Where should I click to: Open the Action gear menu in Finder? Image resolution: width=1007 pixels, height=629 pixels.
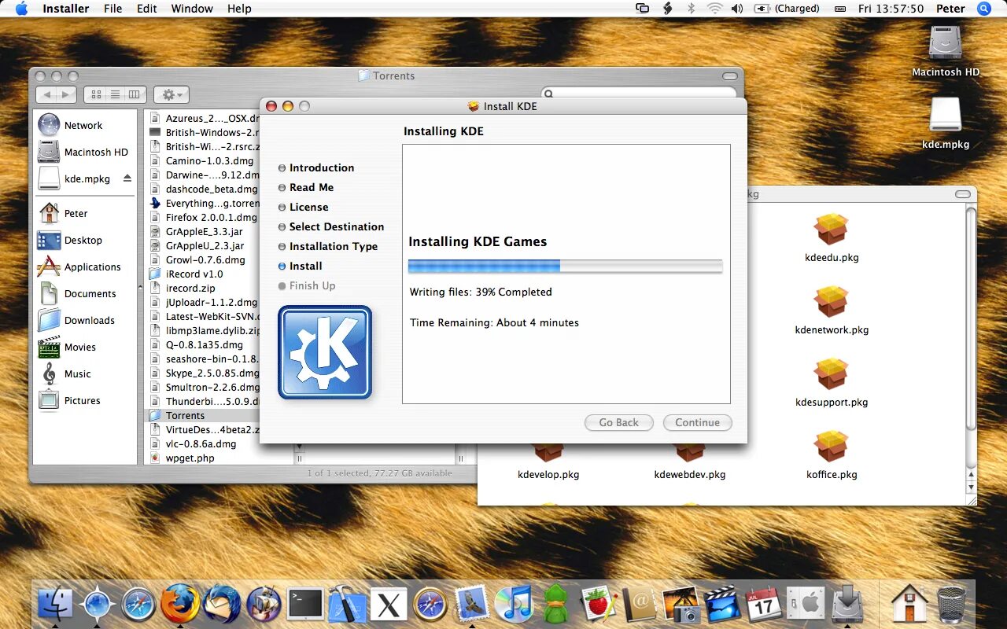(x=171, y=94)
